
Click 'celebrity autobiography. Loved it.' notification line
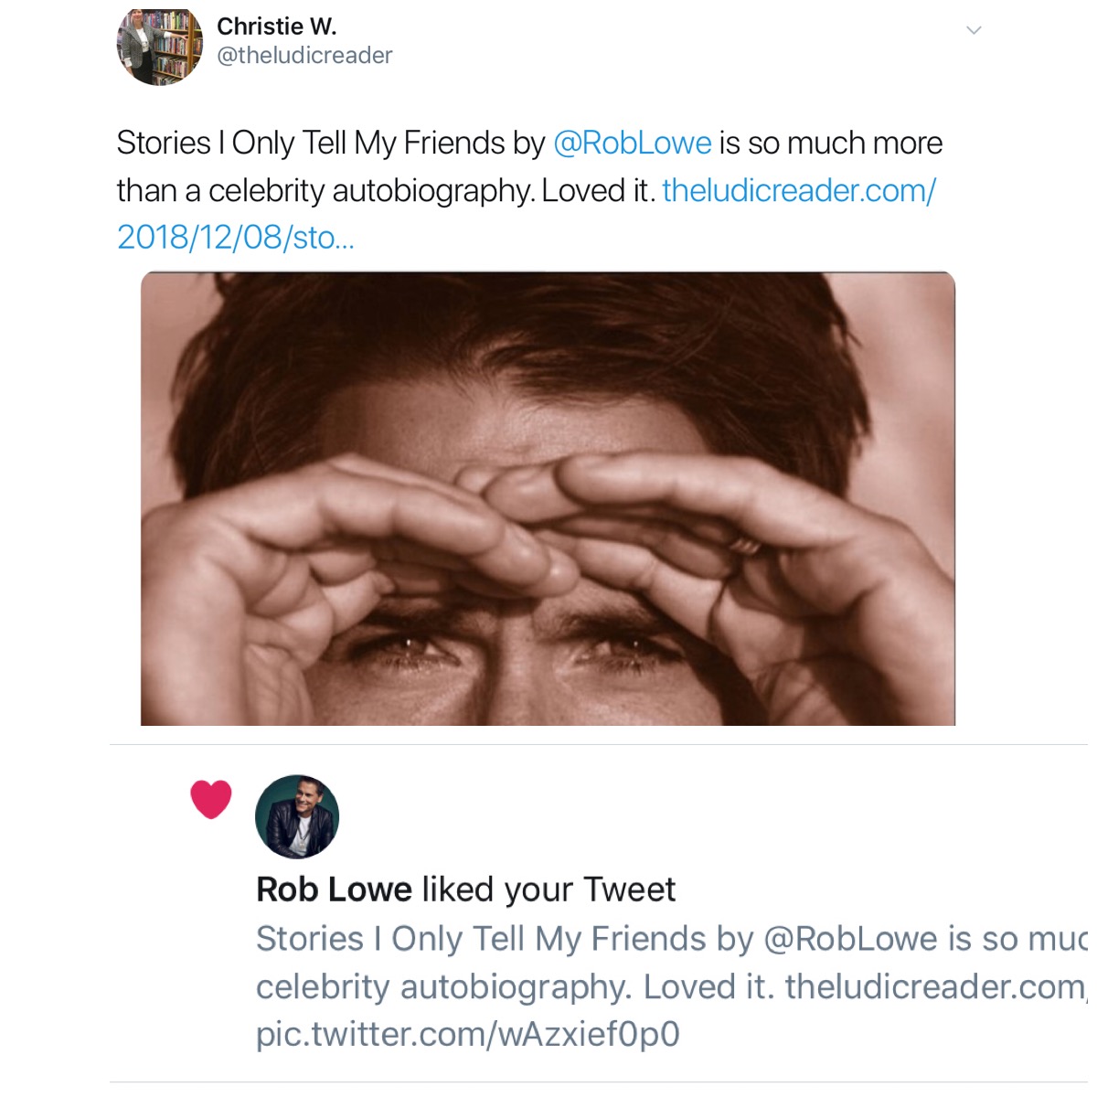(512, 987)
